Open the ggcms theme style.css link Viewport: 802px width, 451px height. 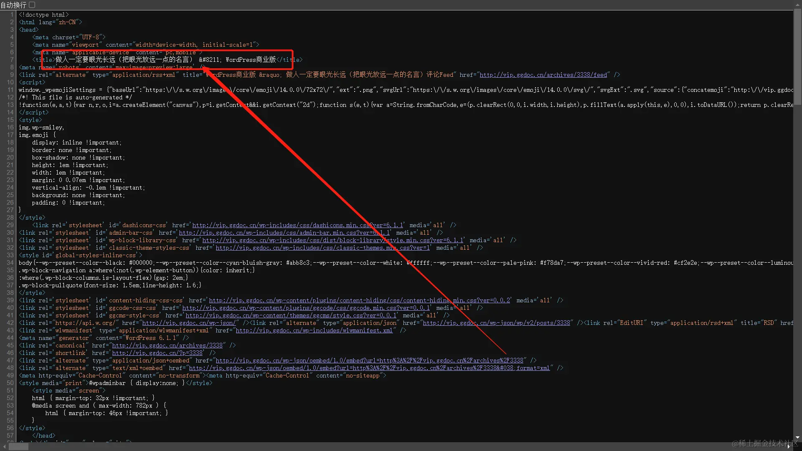[x=291, y=315]
